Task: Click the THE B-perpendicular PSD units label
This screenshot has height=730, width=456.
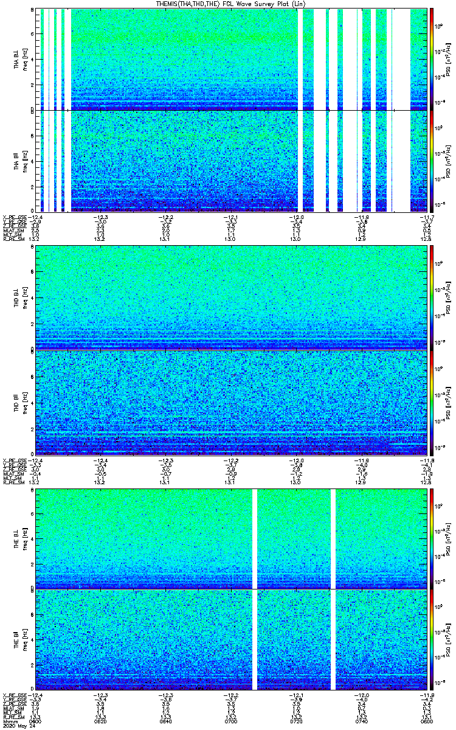Action: click(x=448, y=538)
